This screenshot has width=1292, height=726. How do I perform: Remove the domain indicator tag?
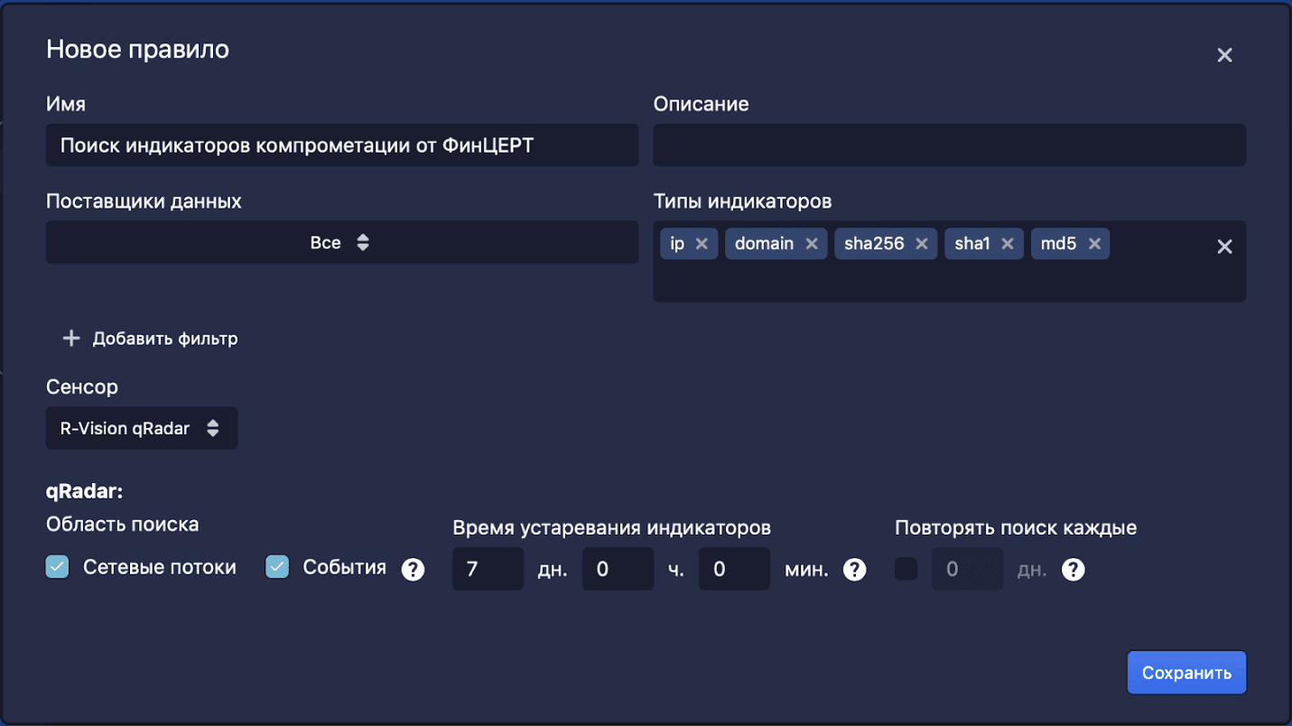click(812, 244)
